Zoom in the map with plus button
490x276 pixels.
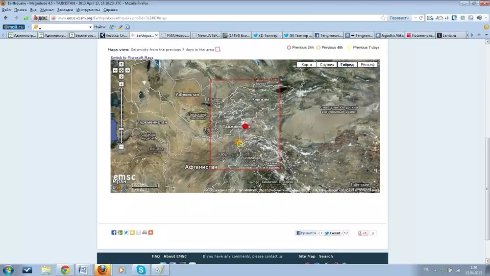(122, 84)
